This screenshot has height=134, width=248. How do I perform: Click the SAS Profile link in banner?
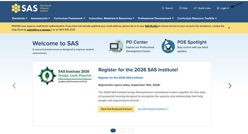151,26
